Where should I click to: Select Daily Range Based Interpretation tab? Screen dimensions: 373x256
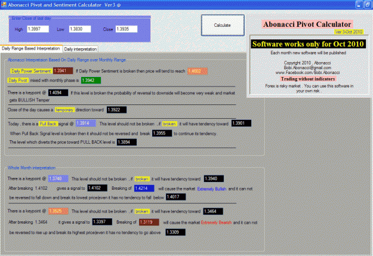click(x=31, y=48)
